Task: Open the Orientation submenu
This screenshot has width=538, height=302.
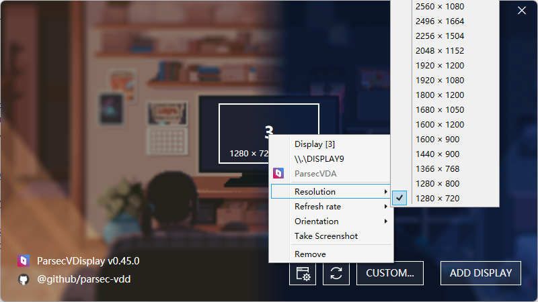Action: click(x=330, y=221)
